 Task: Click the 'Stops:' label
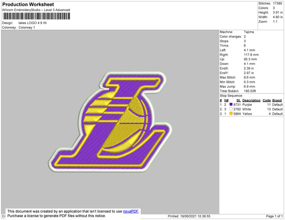[x=224, y=41]
